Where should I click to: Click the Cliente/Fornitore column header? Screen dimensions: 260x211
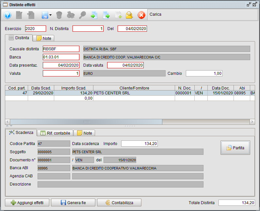coord(134,88)
